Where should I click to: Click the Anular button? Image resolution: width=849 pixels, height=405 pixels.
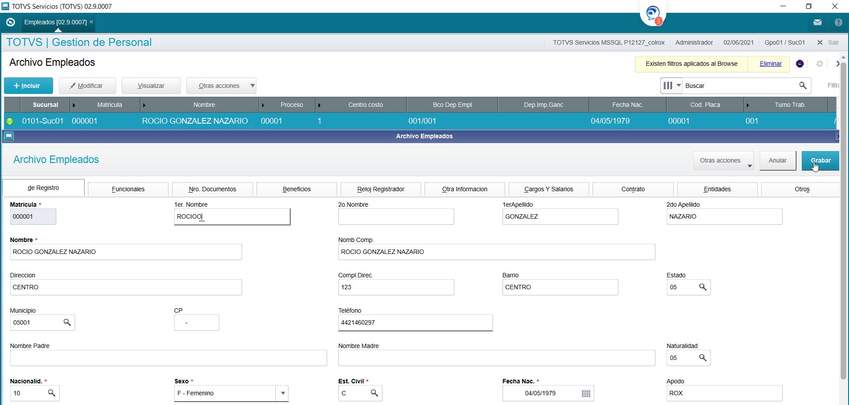click(x=777, y=161)
